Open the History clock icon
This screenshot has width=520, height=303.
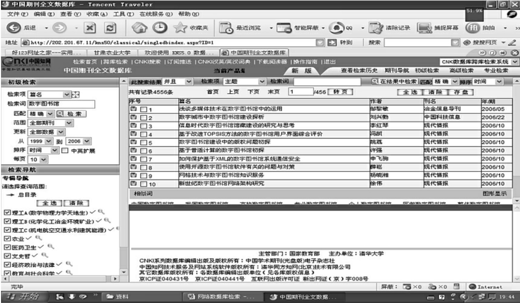[160, 28]
